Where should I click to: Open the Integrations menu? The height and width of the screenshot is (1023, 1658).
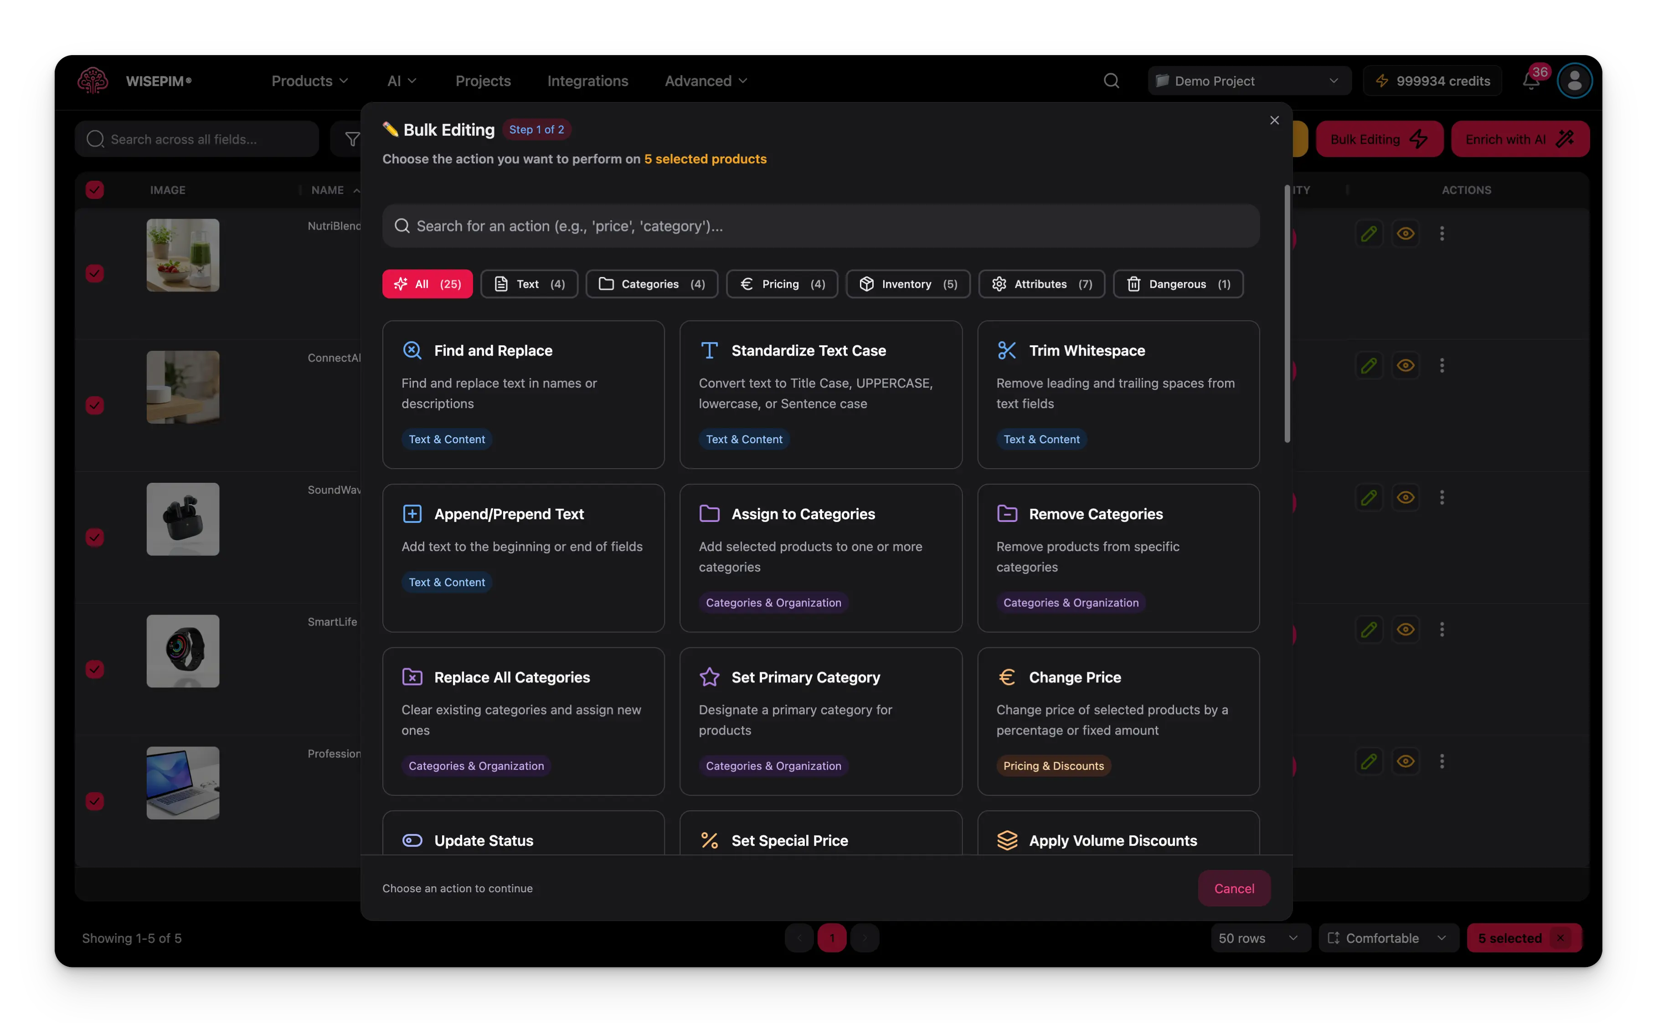pyautogui.click(x=587, y=81)
